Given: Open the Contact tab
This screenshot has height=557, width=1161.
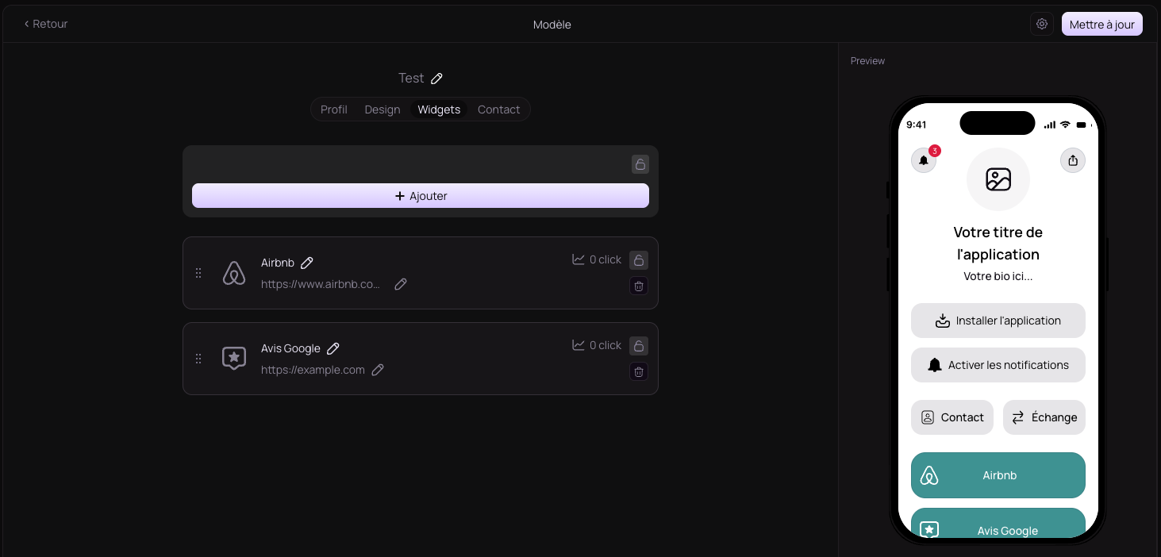Looking at the screenshot, I should tap(498, 109).
